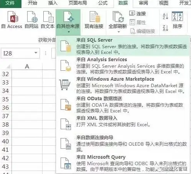Open Existing Connections (现有连接)
This screenshot has width=191, height=174.
coord(94,20)
